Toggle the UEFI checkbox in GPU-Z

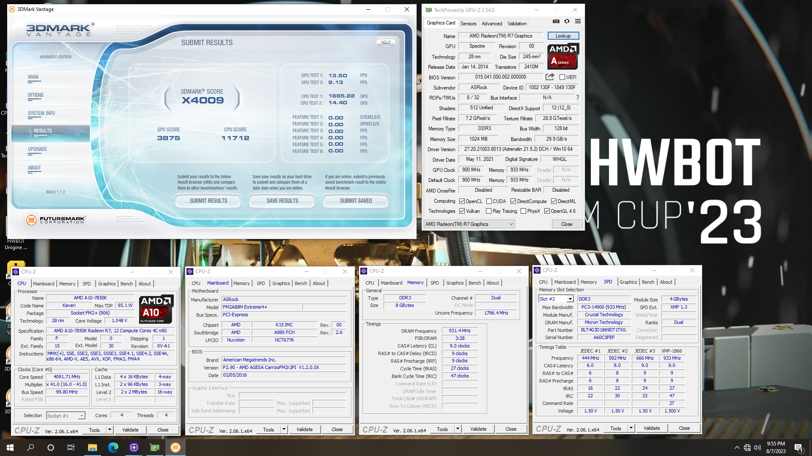[562, 77]
